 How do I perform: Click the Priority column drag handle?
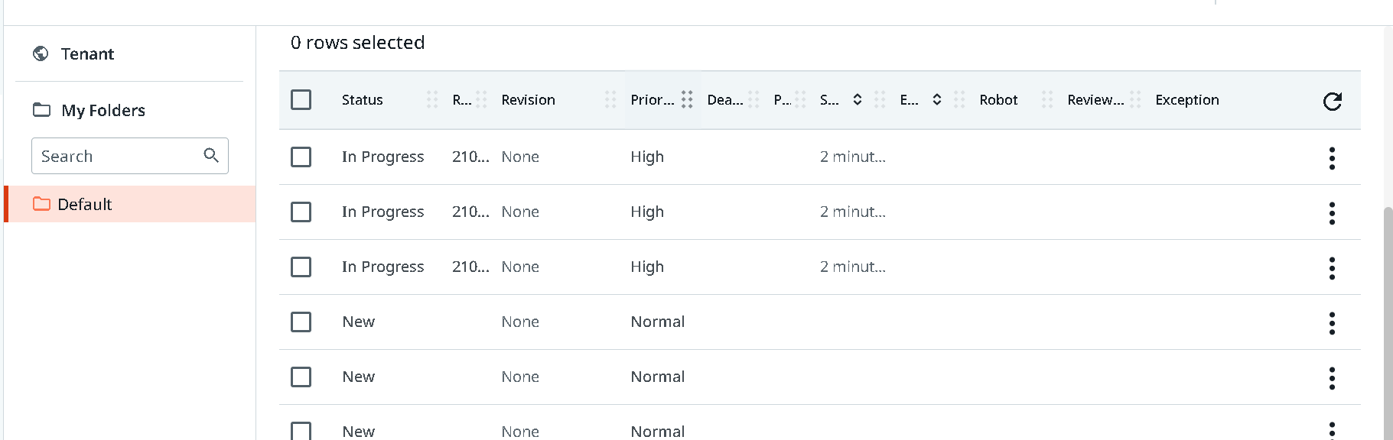click(x=687, y=100)
